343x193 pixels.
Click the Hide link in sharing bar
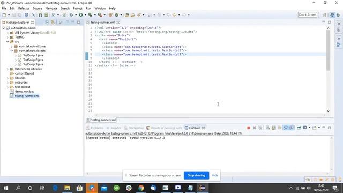tap(214, 175)
